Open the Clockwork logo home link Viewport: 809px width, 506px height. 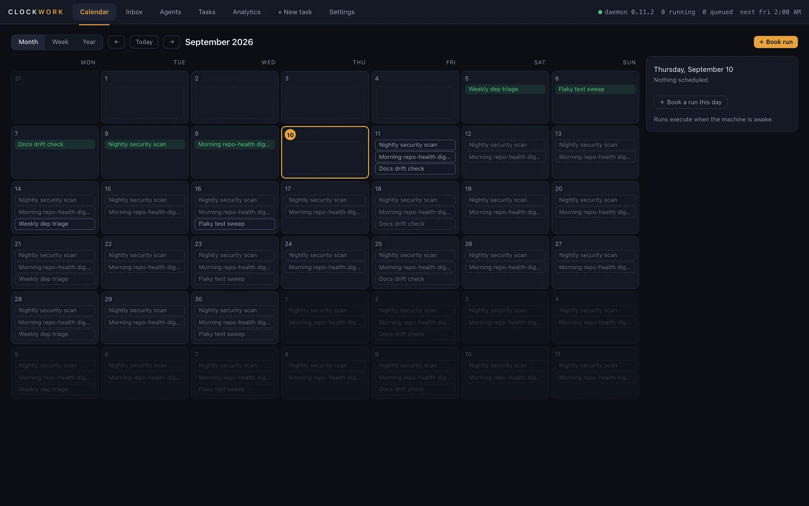tap(36, 12)
